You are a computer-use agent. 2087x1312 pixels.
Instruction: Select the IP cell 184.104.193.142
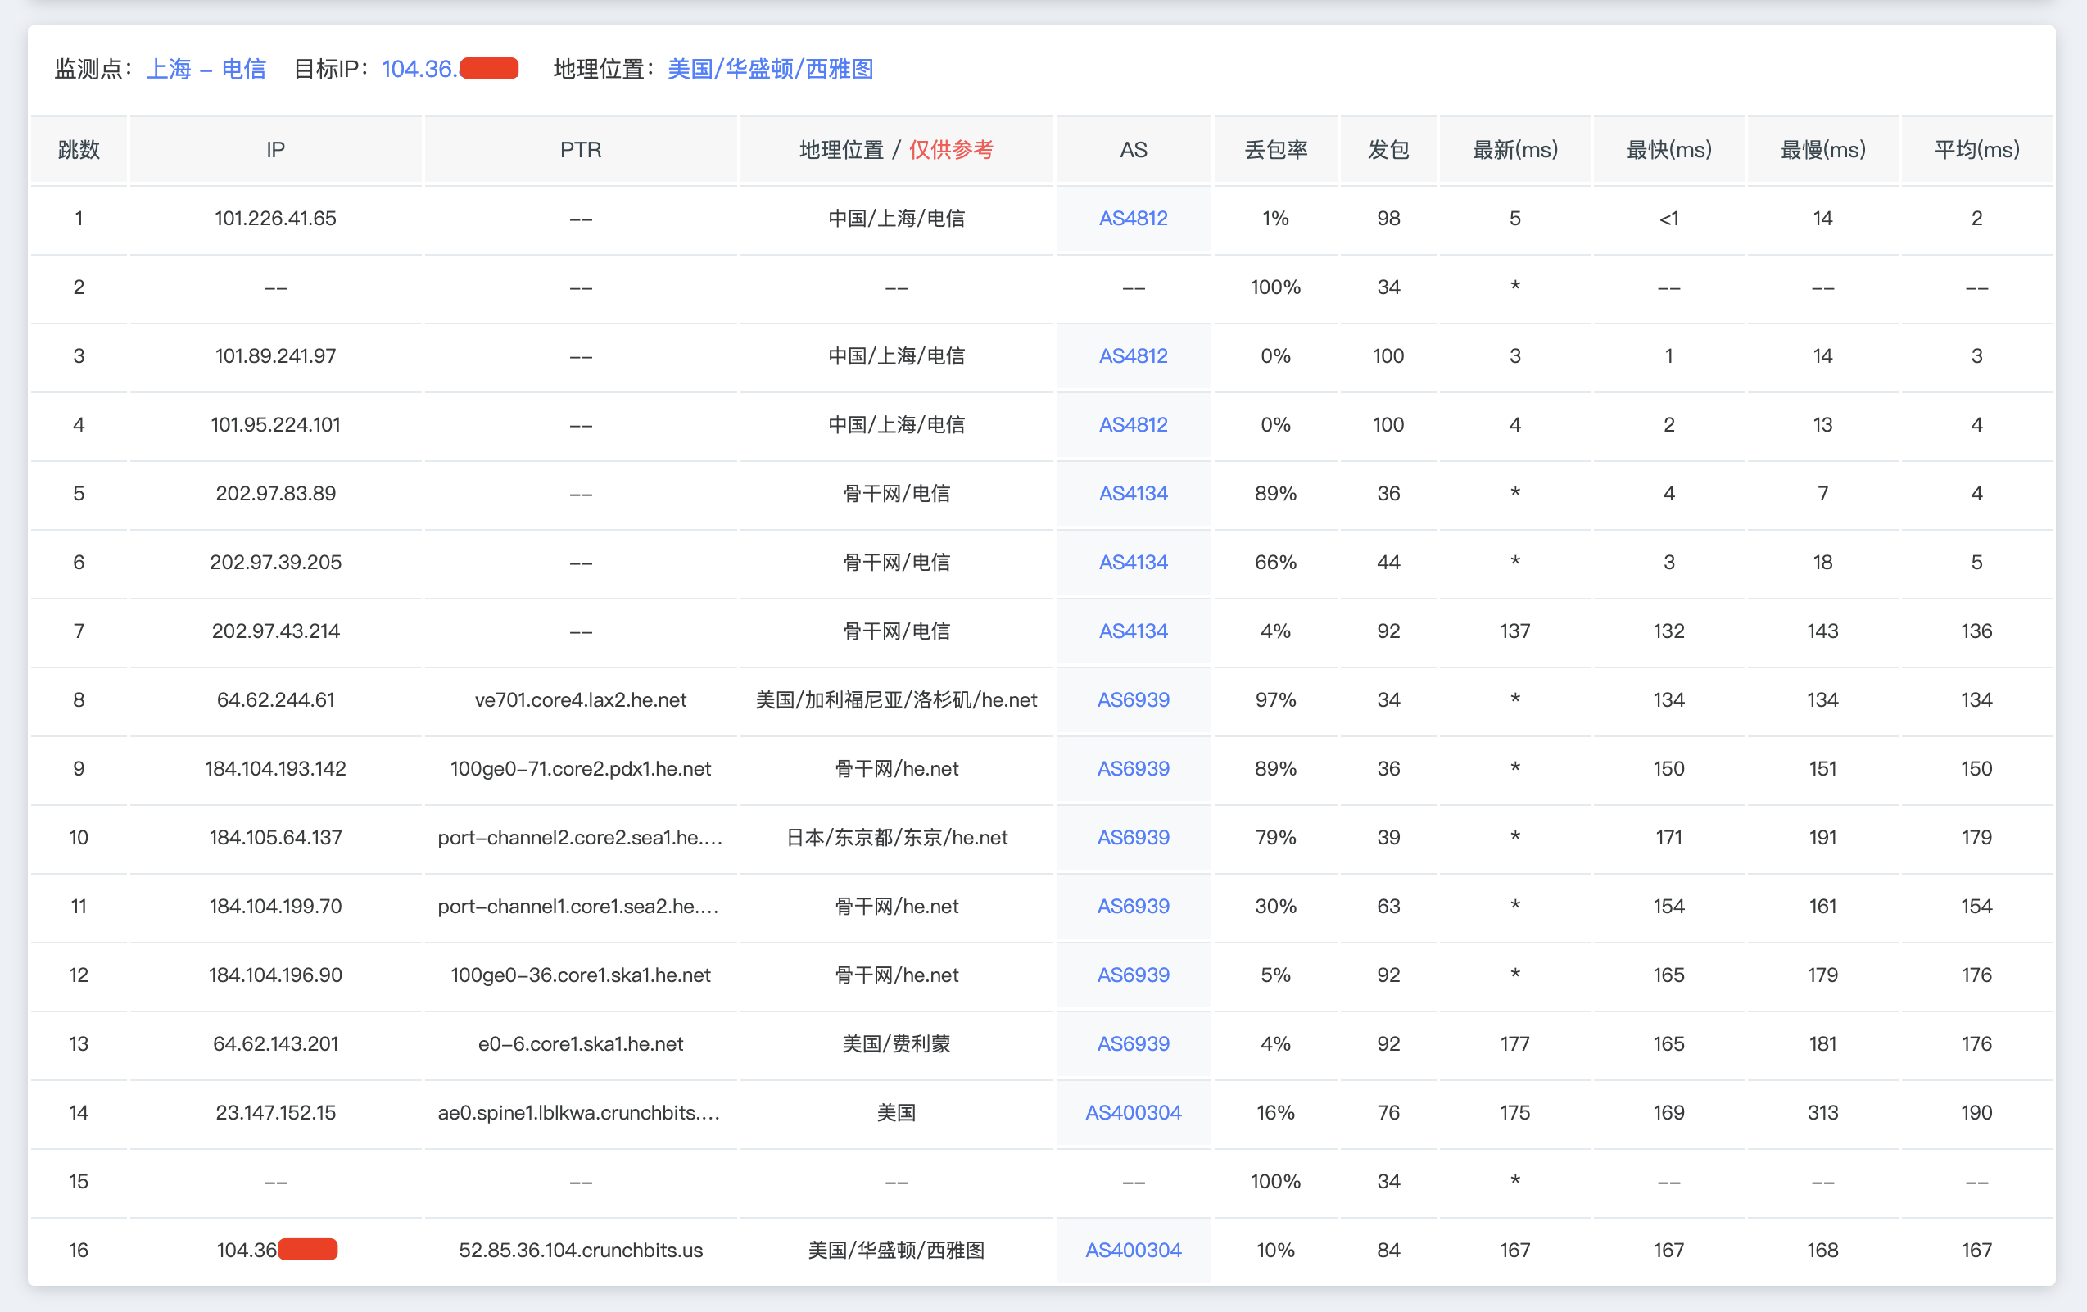(275, 769)
